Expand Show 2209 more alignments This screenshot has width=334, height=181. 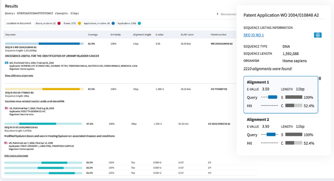tap(19, 75)
